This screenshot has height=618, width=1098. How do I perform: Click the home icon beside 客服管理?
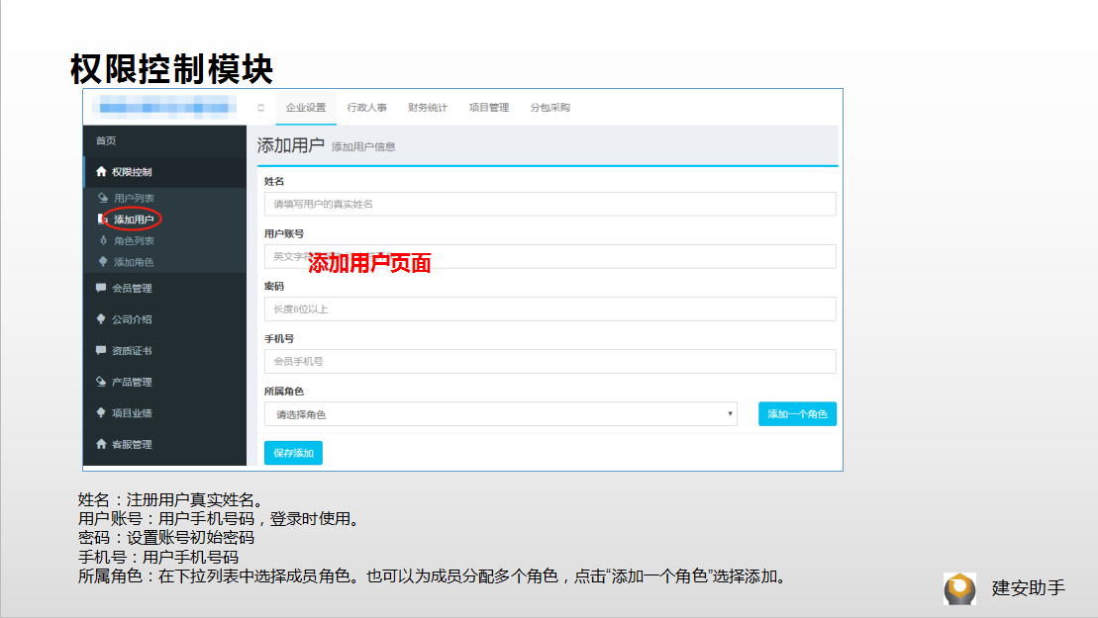(x=101, y=444)
